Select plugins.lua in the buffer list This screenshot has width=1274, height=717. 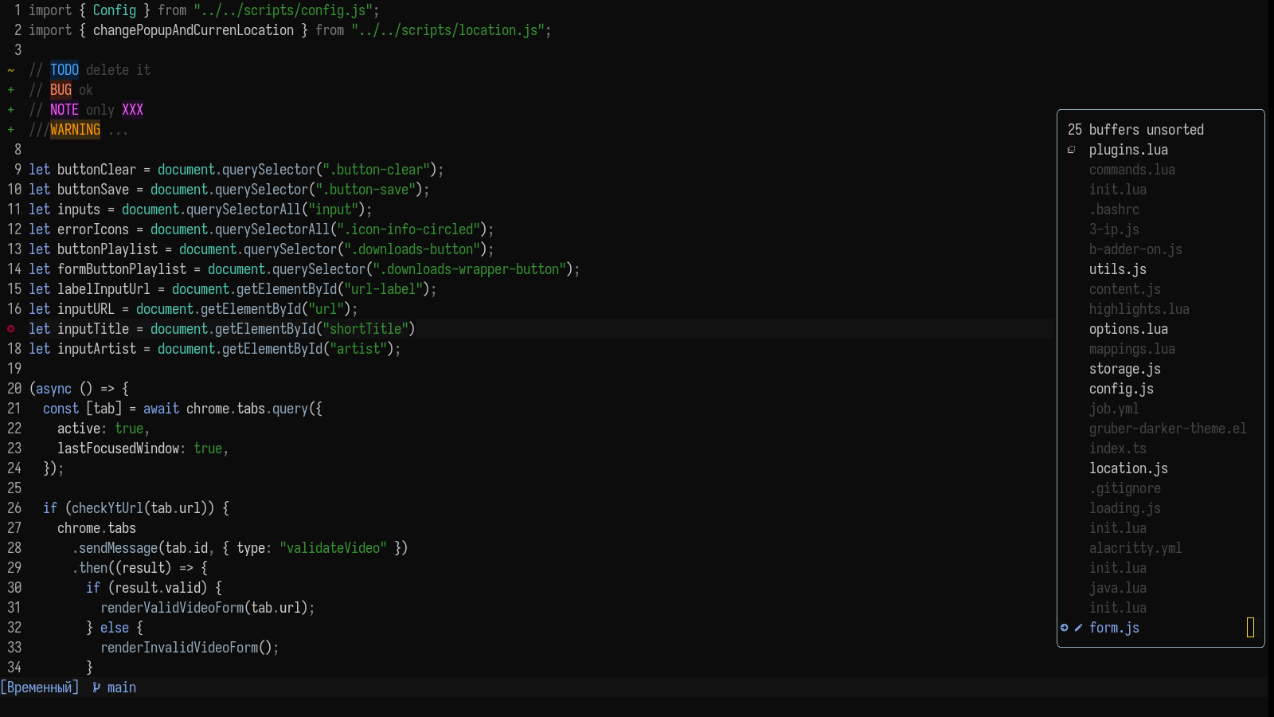click(x=1127, y=150)
